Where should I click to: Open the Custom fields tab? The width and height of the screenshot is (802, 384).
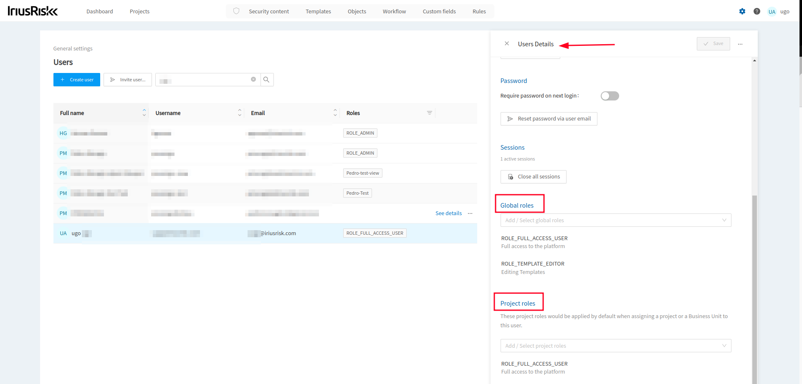point(439,11)
